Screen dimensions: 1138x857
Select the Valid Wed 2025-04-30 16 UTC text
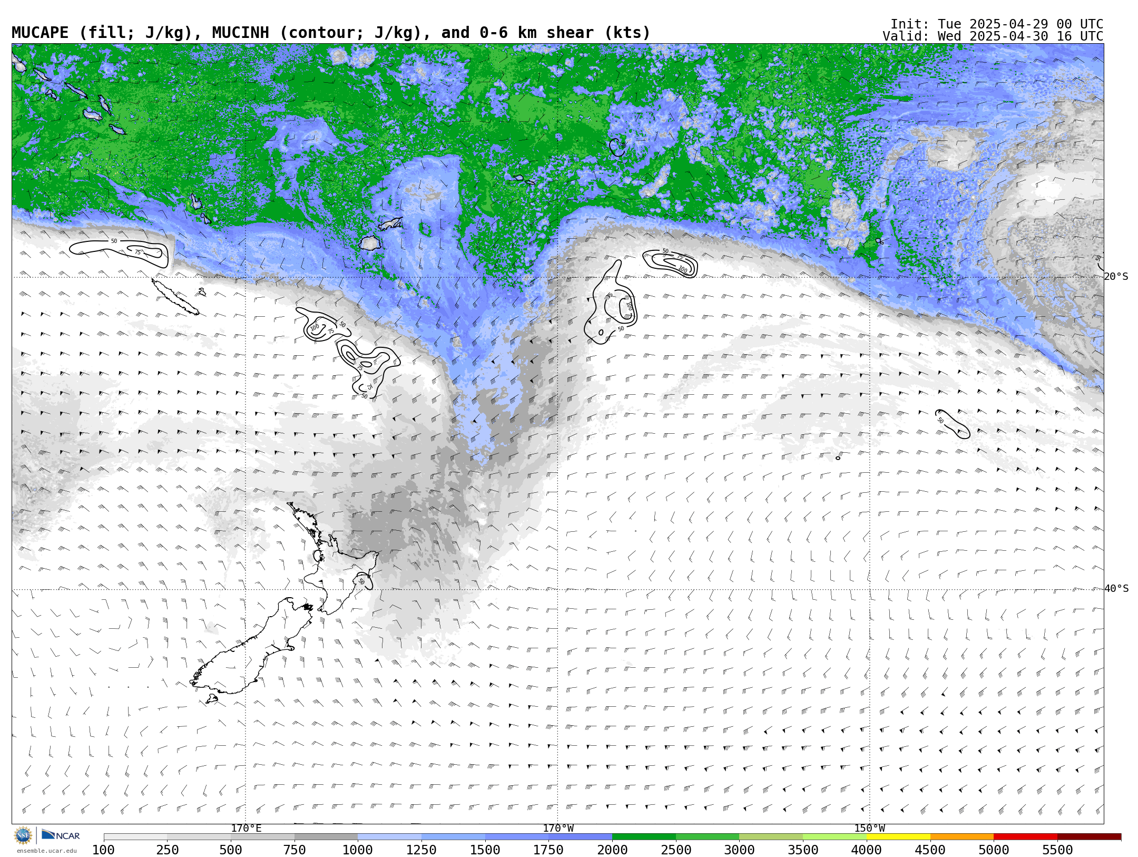(993, 36)
